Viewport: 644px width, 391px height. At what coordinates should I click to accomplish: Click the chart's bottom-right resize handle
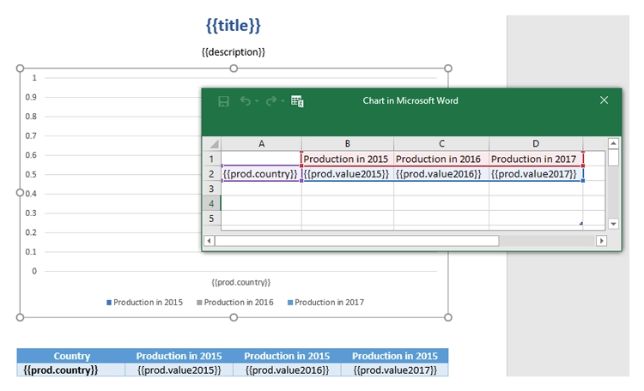coord(448,317)
